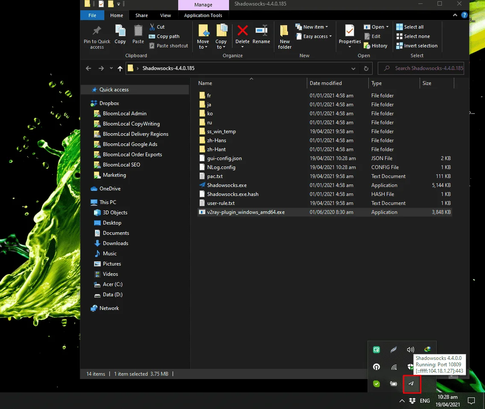
Task: Click the Properties checkmark icon
Action: coord(350,31)
